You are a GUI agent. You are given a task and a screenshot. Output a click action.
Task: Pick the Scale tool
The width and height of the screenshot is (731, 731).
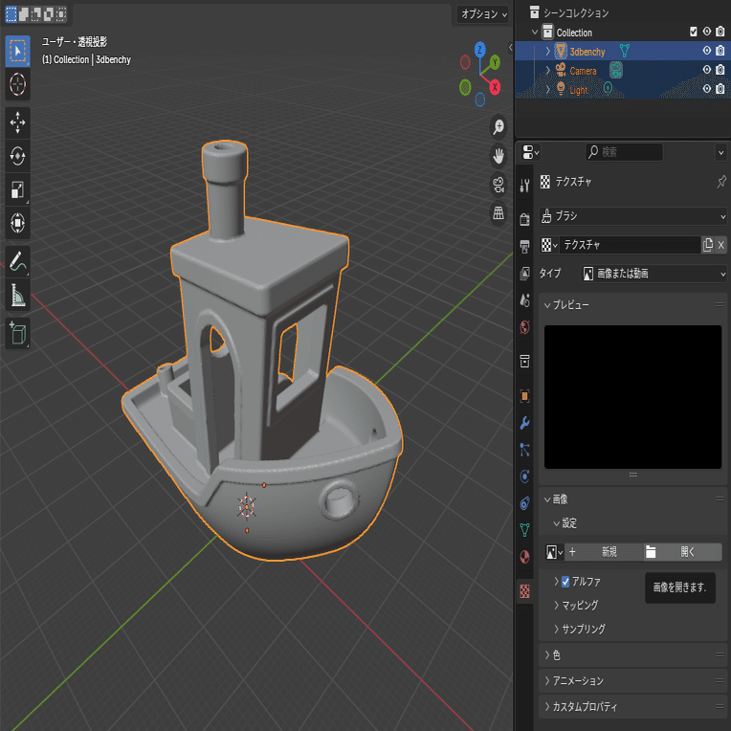coord(18,189)
